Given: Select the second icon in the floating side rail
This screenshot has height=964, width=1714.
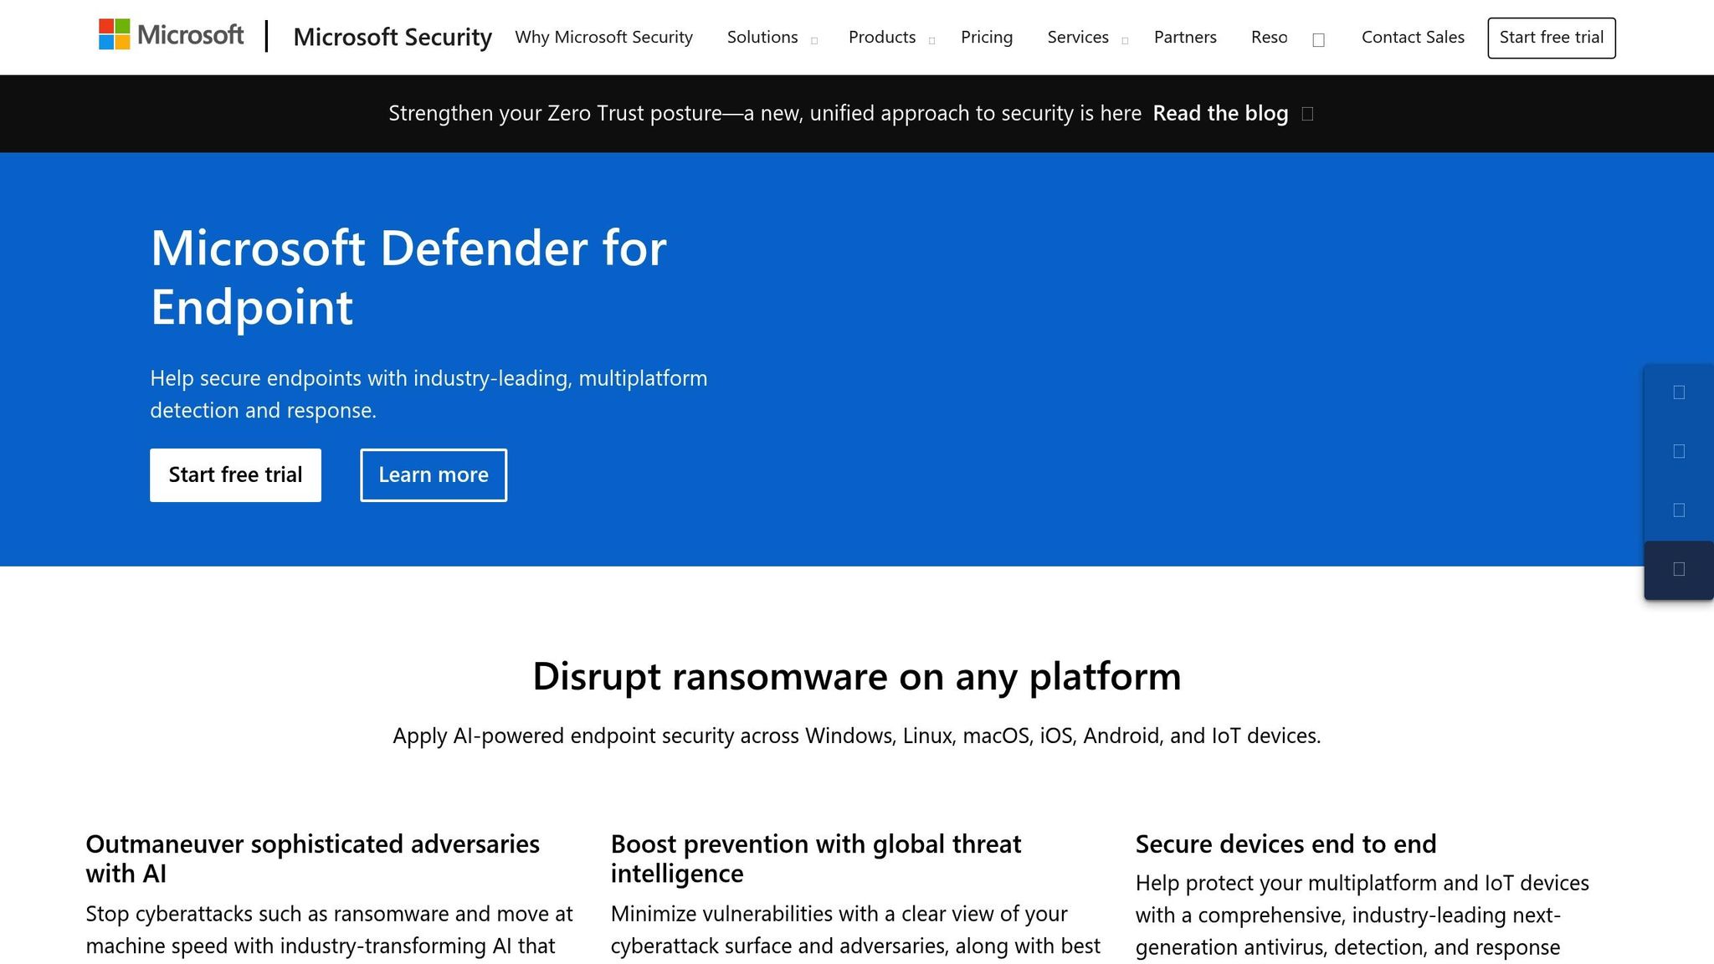Looking at the screenshot, I should pos(1678,450).
